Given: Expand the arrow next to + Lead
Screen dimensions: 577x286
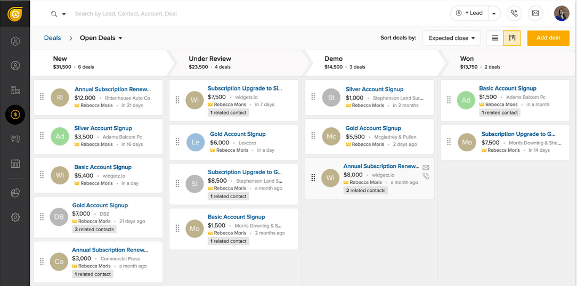Looking at the screenshot, I should pyautogui.click(x=494, y=13).
